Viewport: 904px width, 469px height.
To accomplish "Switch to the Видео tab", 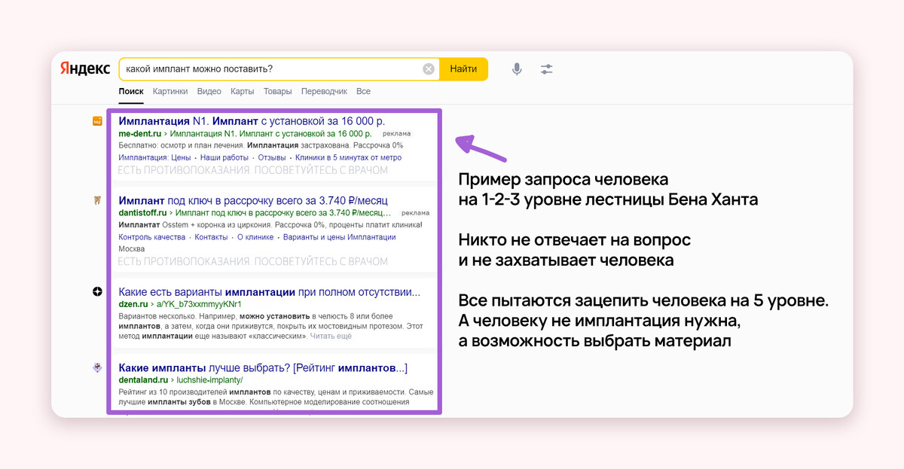I will click(209, 91).
